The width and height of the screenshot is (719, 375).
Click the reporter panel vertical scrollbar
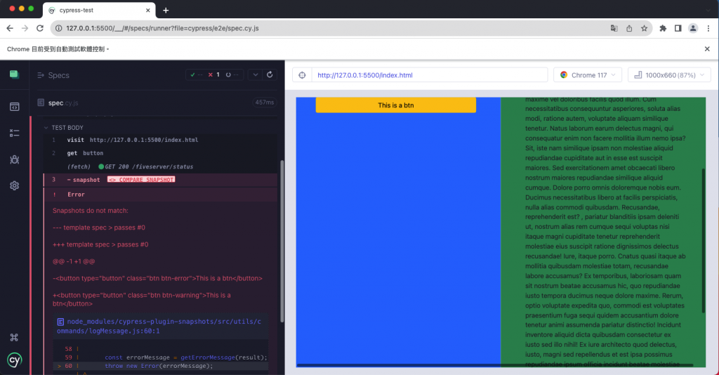(x=282, y=241)
